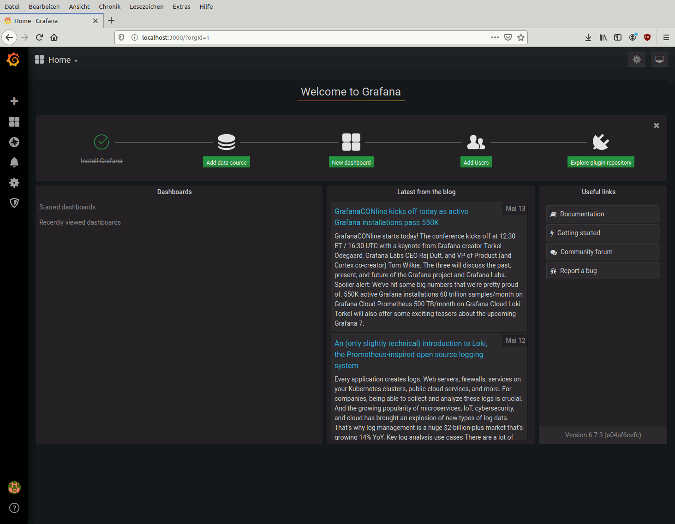The height and width of the screenshot is (524, 675).
Task: Open the Getting started link
Action: (603, 233)
